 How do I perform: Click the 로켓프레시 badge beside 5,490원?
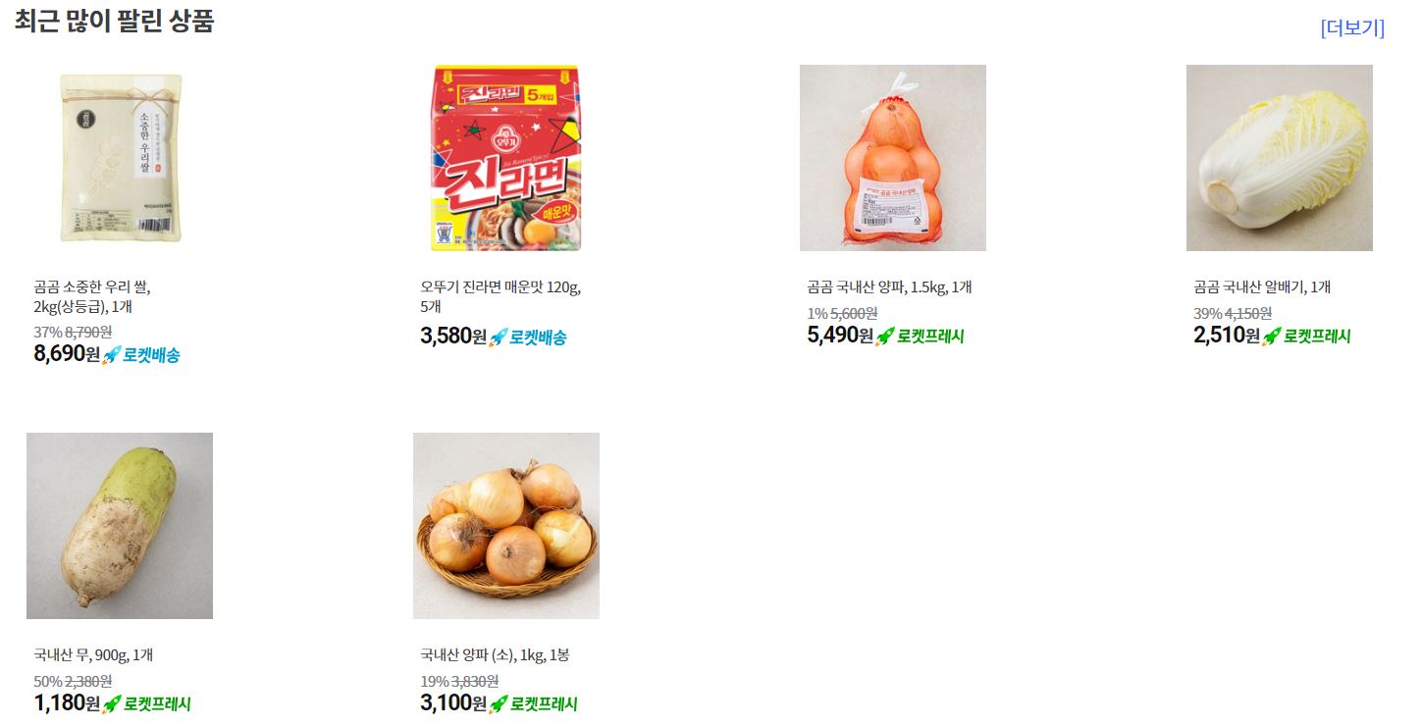pos(920,337)
